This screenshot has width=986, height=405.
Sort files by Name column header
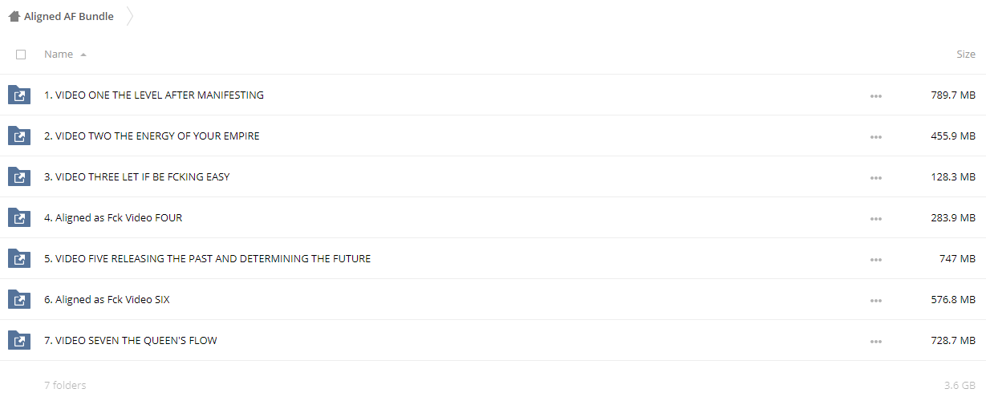[59, 55]
